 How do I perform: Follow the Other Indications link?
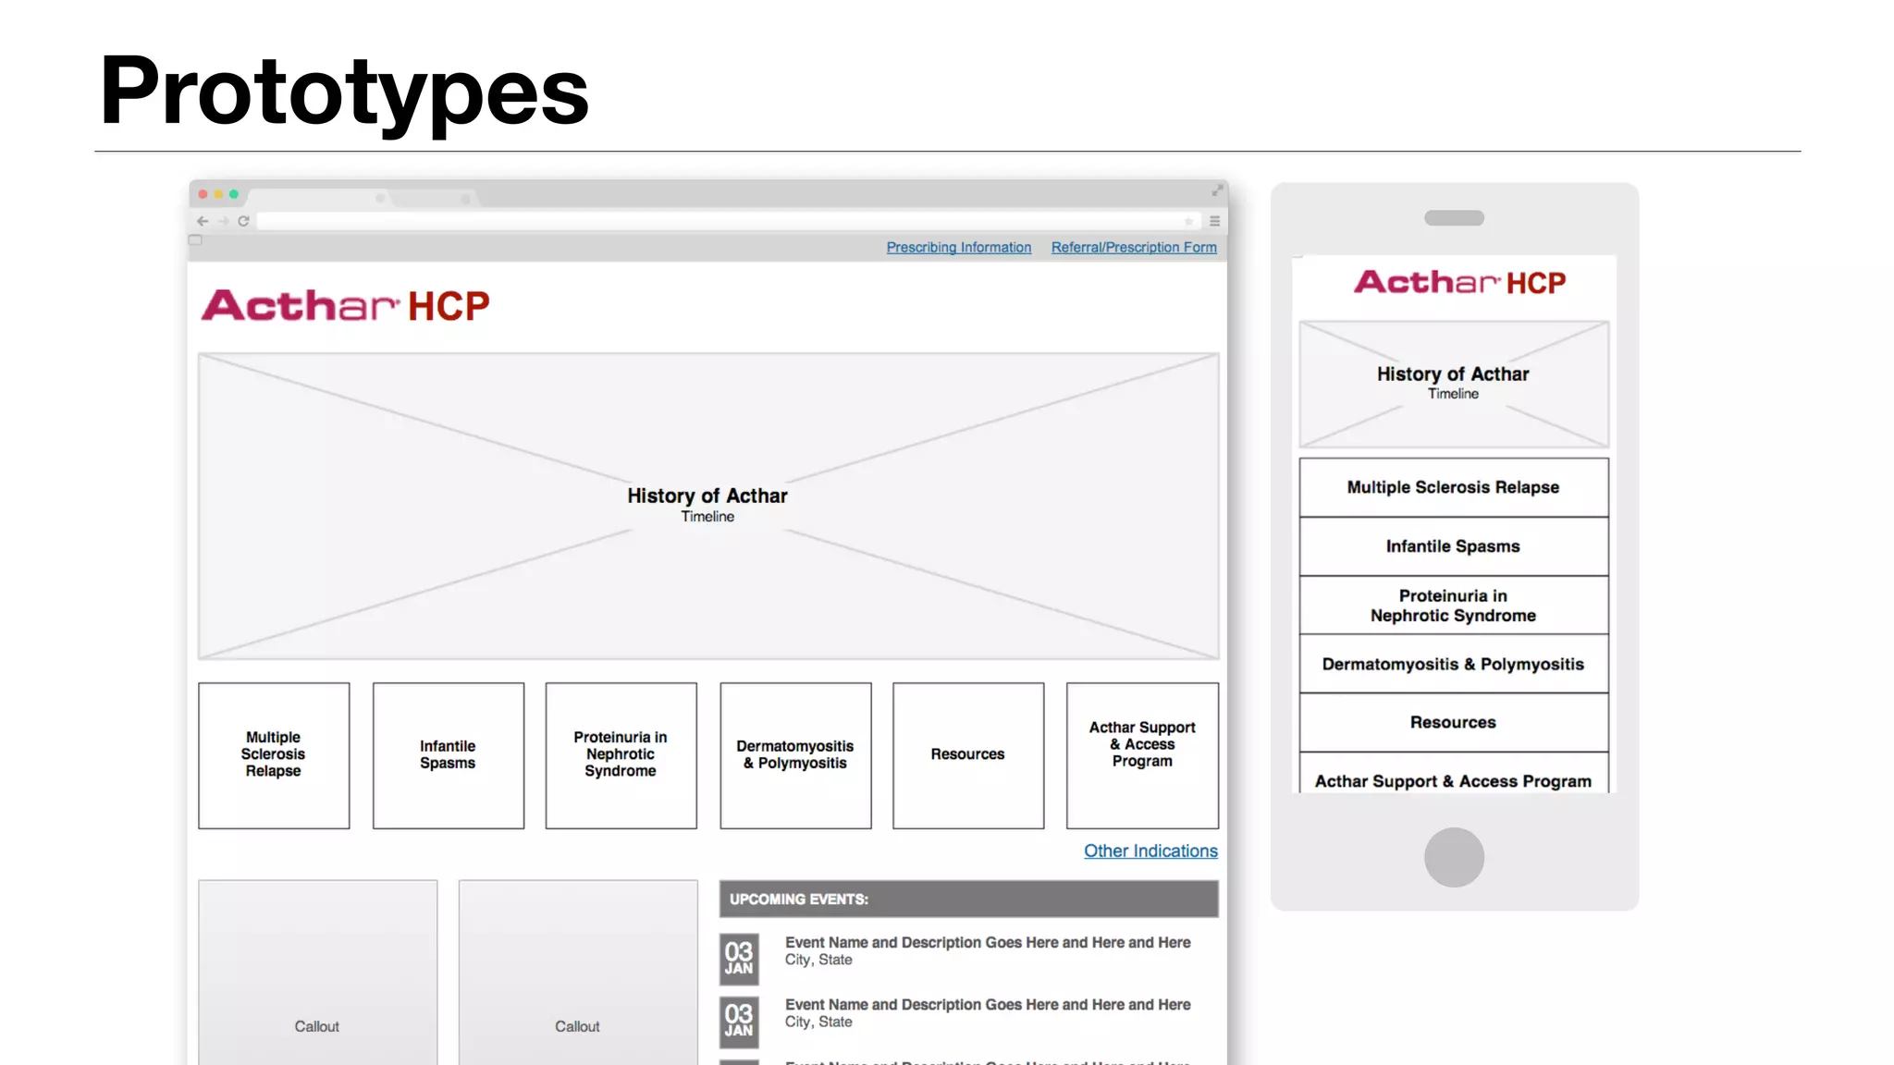[x=1150, y=851]
